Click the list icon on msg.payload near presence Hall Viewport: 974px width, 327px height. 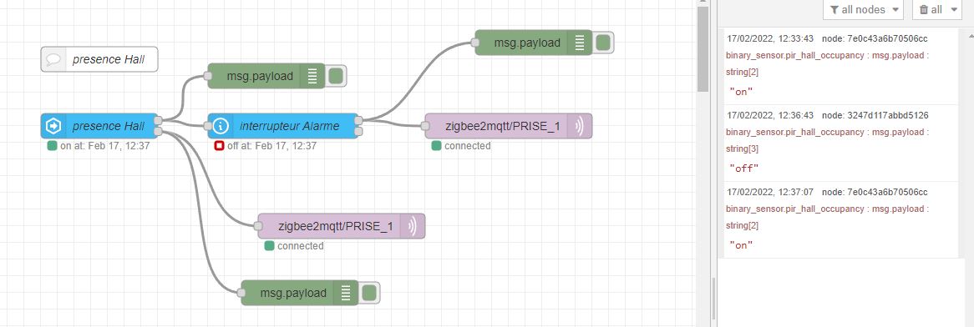click(x=312, y=76)
